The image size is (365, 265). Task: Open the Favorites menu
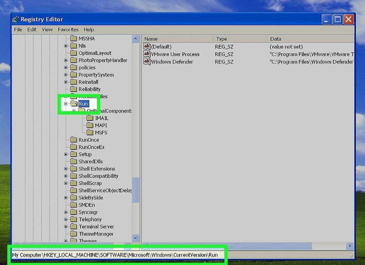coord(68,30)
